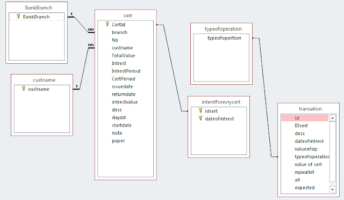Image resolution: width=344 pixels, height=200 pixels.
Task: Select BankBranch key field in BankBranch table
Action: (37, 17)
